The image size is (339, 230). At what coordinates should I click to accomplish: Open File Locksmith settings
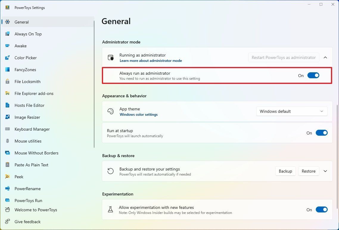coord(48,81)
